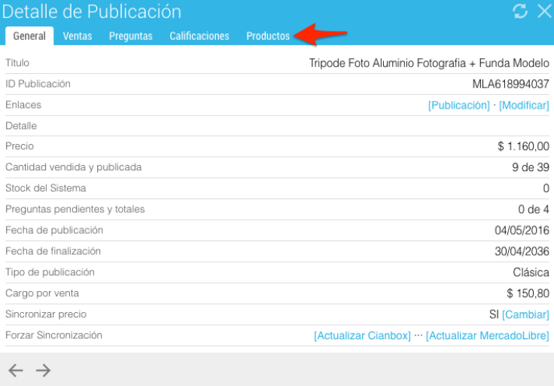Select the publication title Tripode Foto Aluminio text
The image size is (554, 386).
(x=429, y=63)
